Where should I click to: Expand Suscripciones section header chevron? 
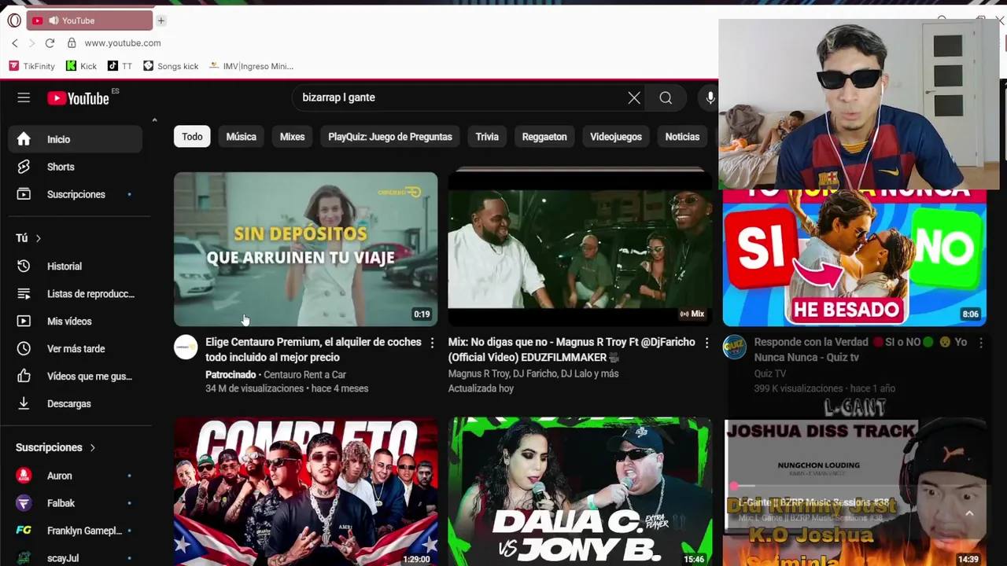92,448
